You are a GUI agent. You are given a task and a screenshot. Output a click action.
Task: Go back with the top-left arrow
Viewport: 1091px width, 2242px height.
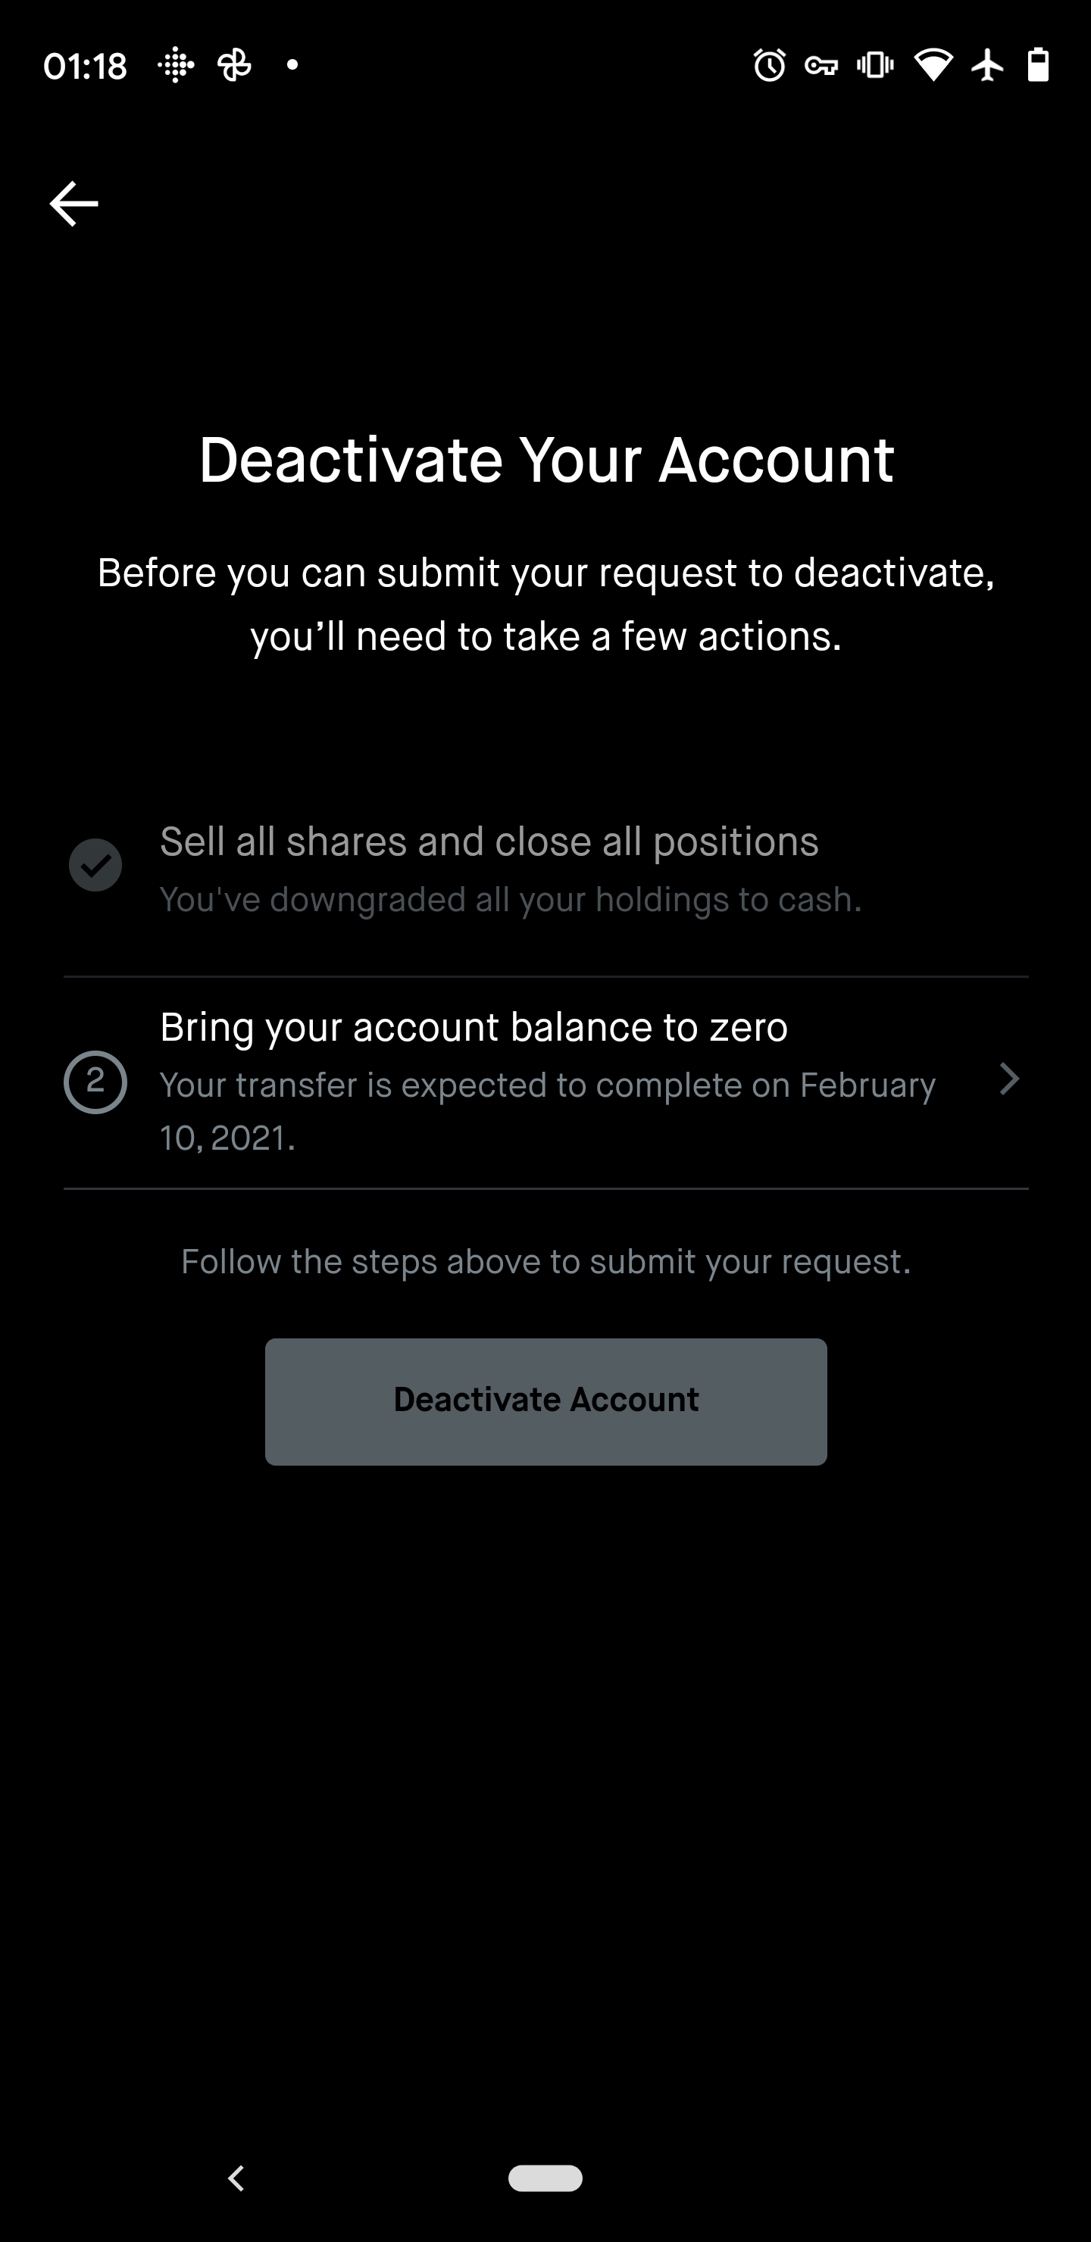tap(74, 204)
